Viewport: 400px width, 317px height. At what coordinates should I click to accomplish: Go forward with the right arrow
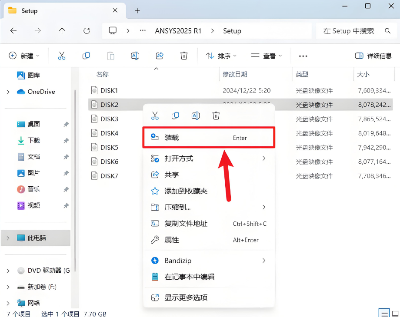point(38,31)
